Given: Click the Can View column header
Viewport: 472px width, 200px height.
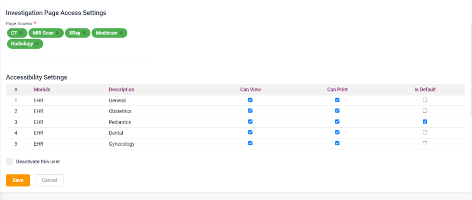Looking at the screenshot, I should pos(250,89).
